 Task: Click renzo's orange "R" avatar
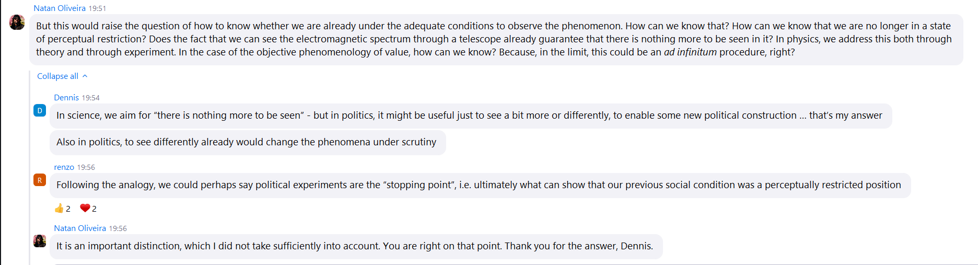(40, 180)
